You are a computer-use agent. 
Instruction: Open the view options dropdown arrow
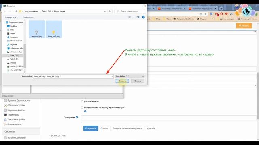[x=133, y=17]
